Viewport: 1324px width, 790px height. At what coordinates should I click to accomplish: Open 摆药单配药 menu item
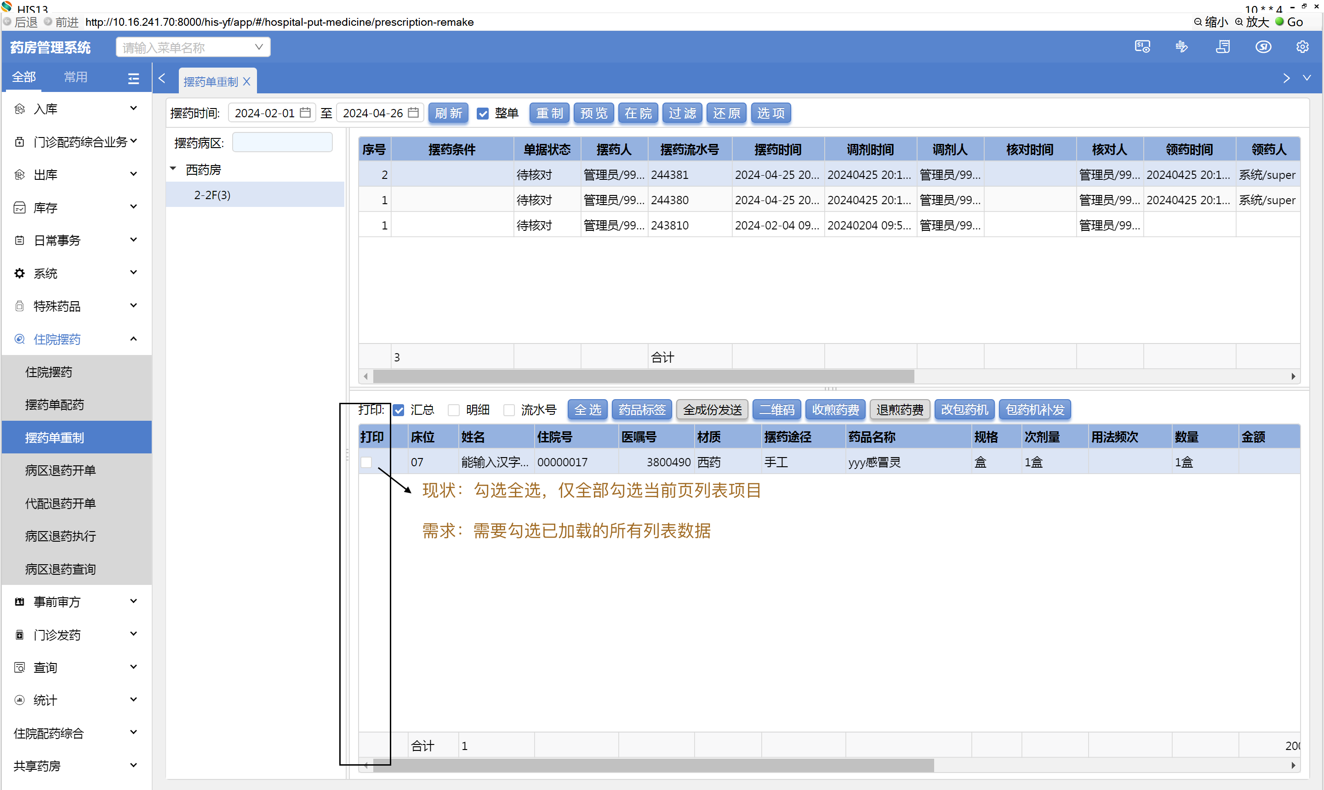(54, 405)
